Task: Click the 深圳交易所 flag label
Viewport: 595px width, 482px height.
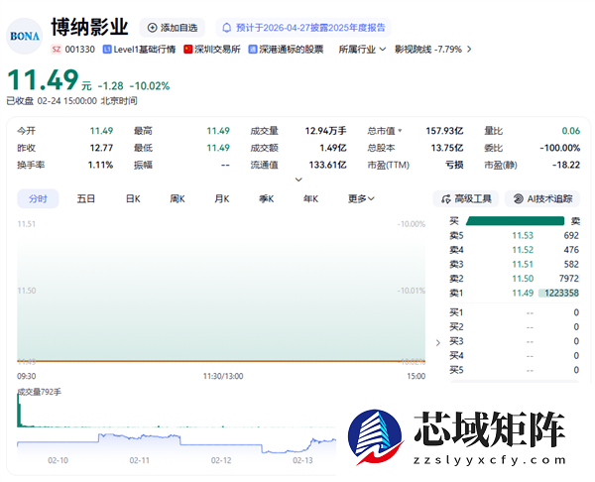Action: (x=212, y=50)
